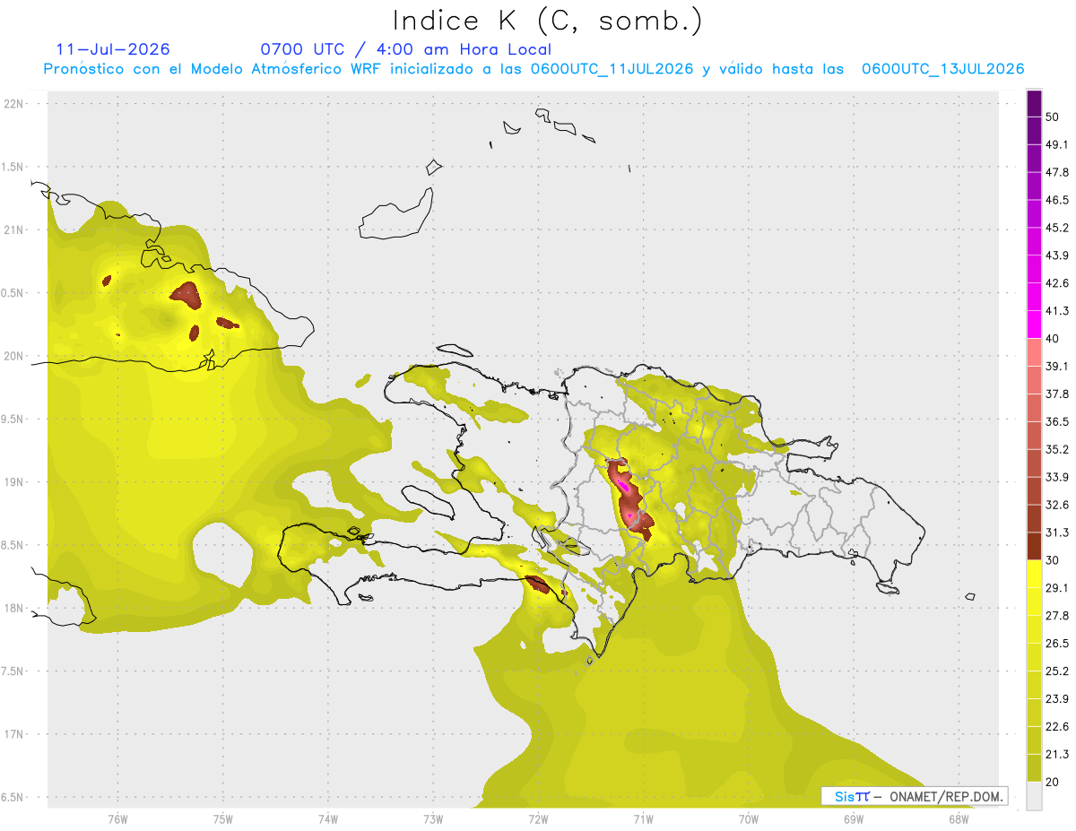Click the '70W' longitude label
This screenshot has width=1076, height=831.
point(749,819)
